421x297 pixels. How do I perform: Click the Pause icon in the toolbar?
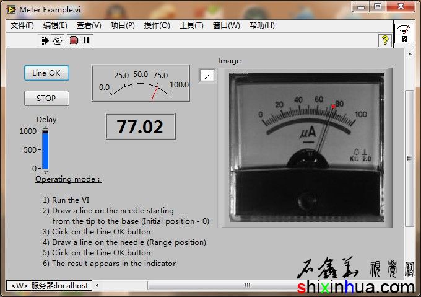87,41
